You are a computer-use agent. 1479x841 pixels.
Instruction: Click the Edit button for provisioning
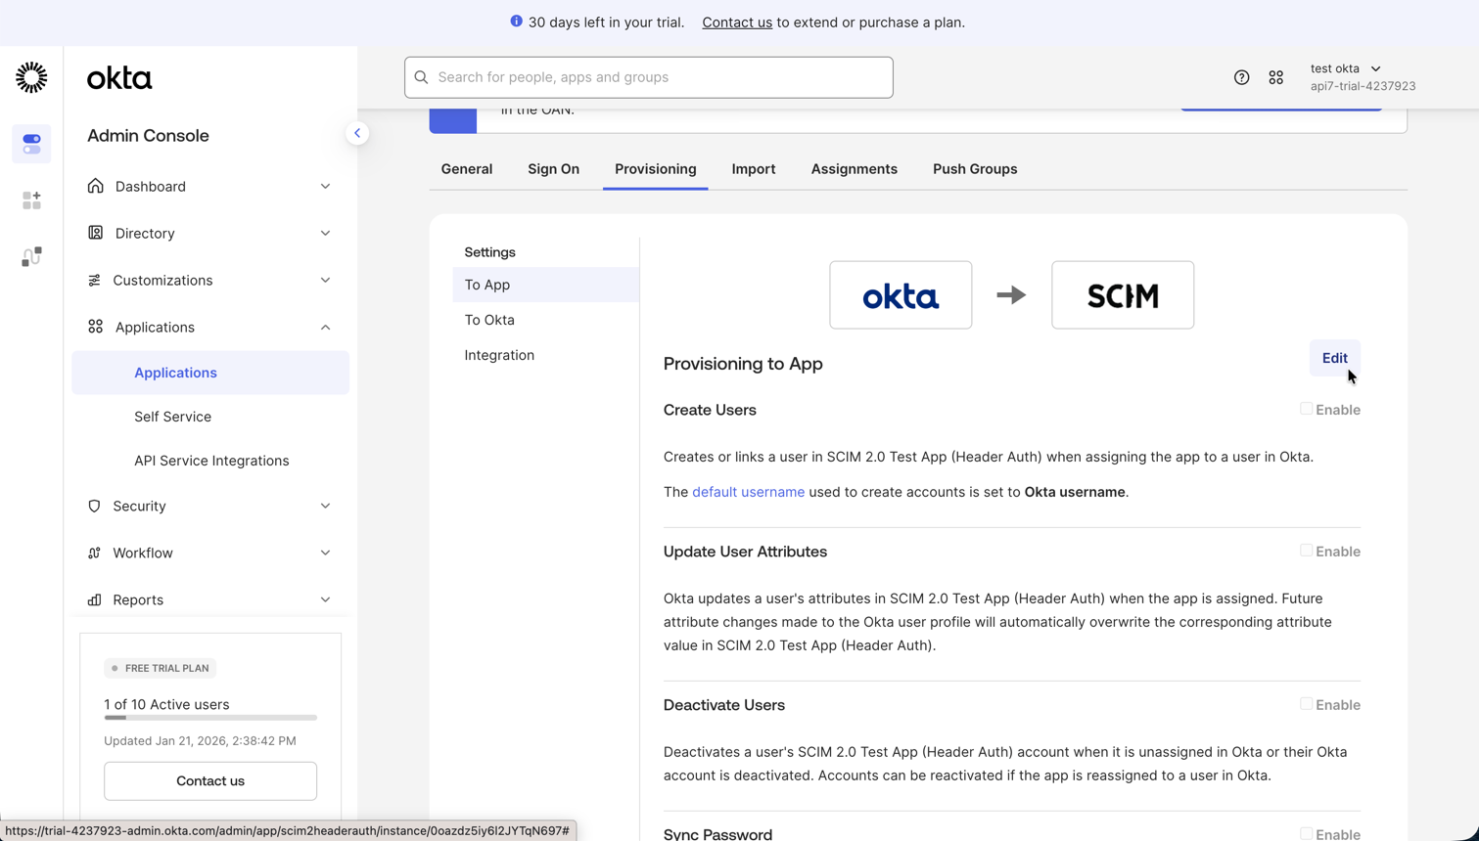click(x=1334, y=358)
